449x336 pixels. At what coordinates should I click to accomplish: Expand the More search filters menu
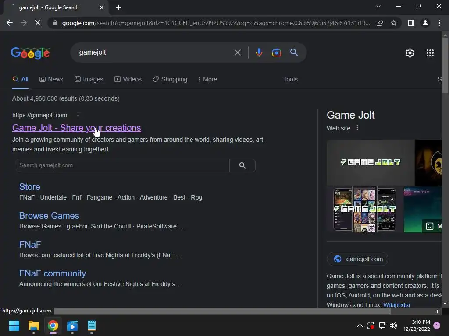tap(207, 79)
